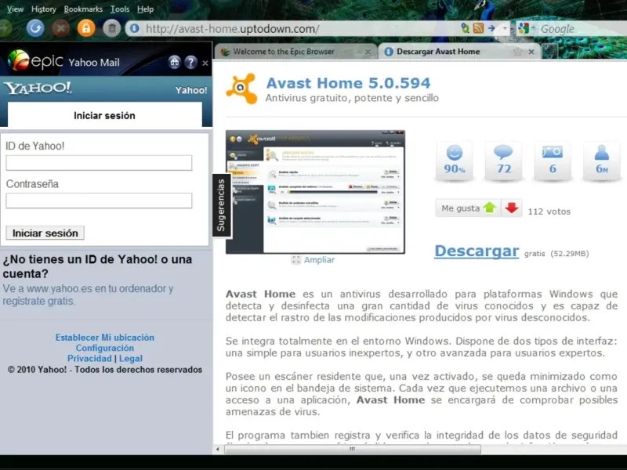This screenshot has height=470, width=627.
Task: Click the star icon on Descargar Avast tab
Action: pyautogui.click(x=517, y=52)
